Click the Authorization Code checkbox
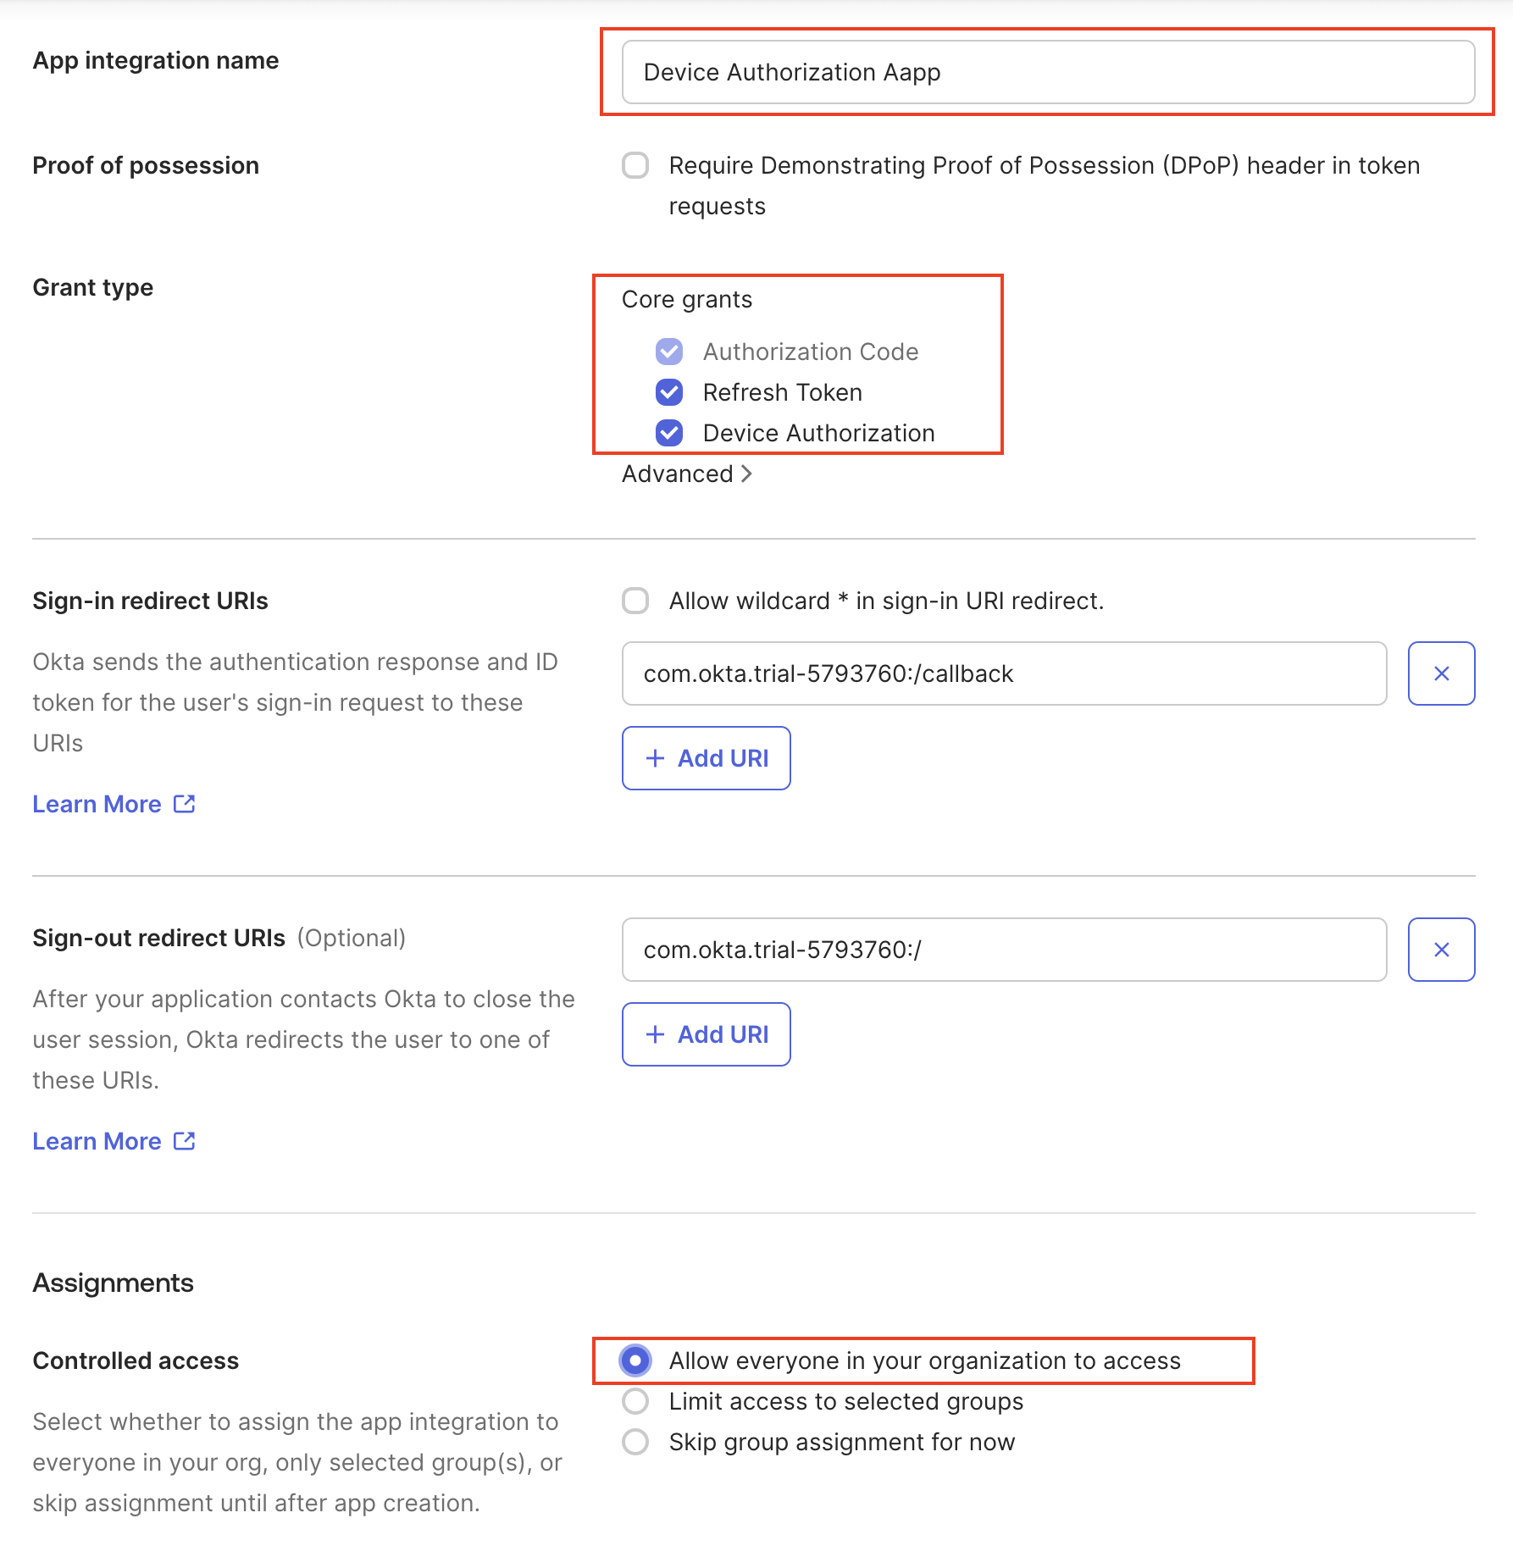 [668, 352]
